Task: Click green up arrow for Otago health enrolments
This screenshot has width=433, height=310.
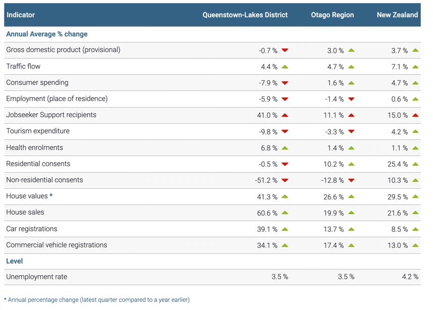Action: coord(351,148)
